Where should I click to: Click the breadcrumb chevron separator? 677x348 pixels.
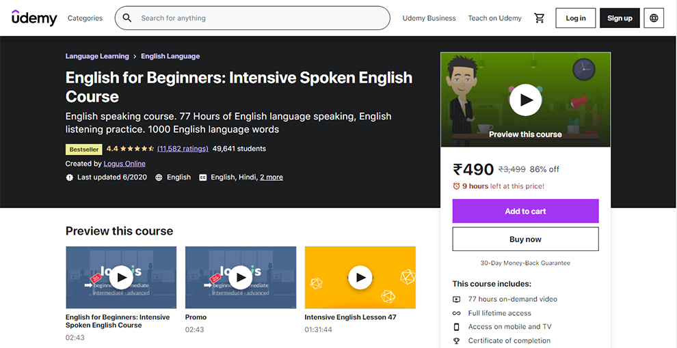click(x=135, y=57)
